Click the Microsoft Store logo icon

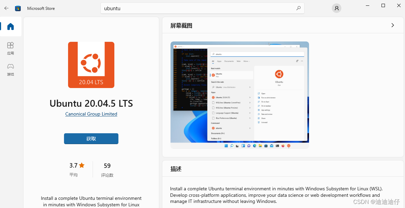[x=18, y=8]
